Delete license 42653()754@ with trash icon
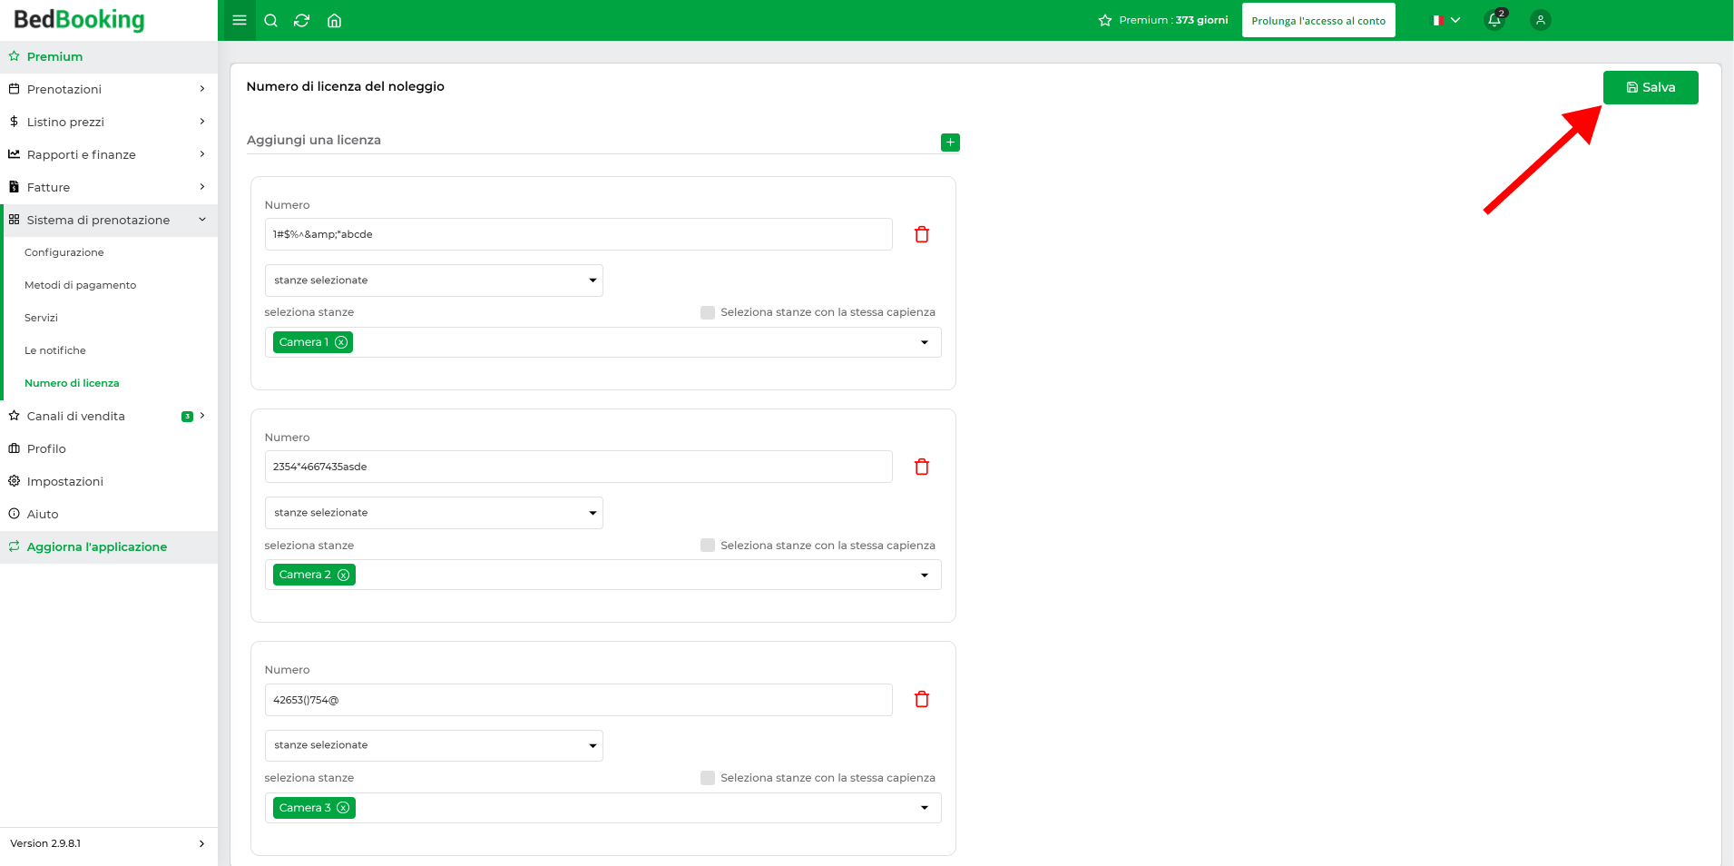1734x866 pixels. coord(922,699)
